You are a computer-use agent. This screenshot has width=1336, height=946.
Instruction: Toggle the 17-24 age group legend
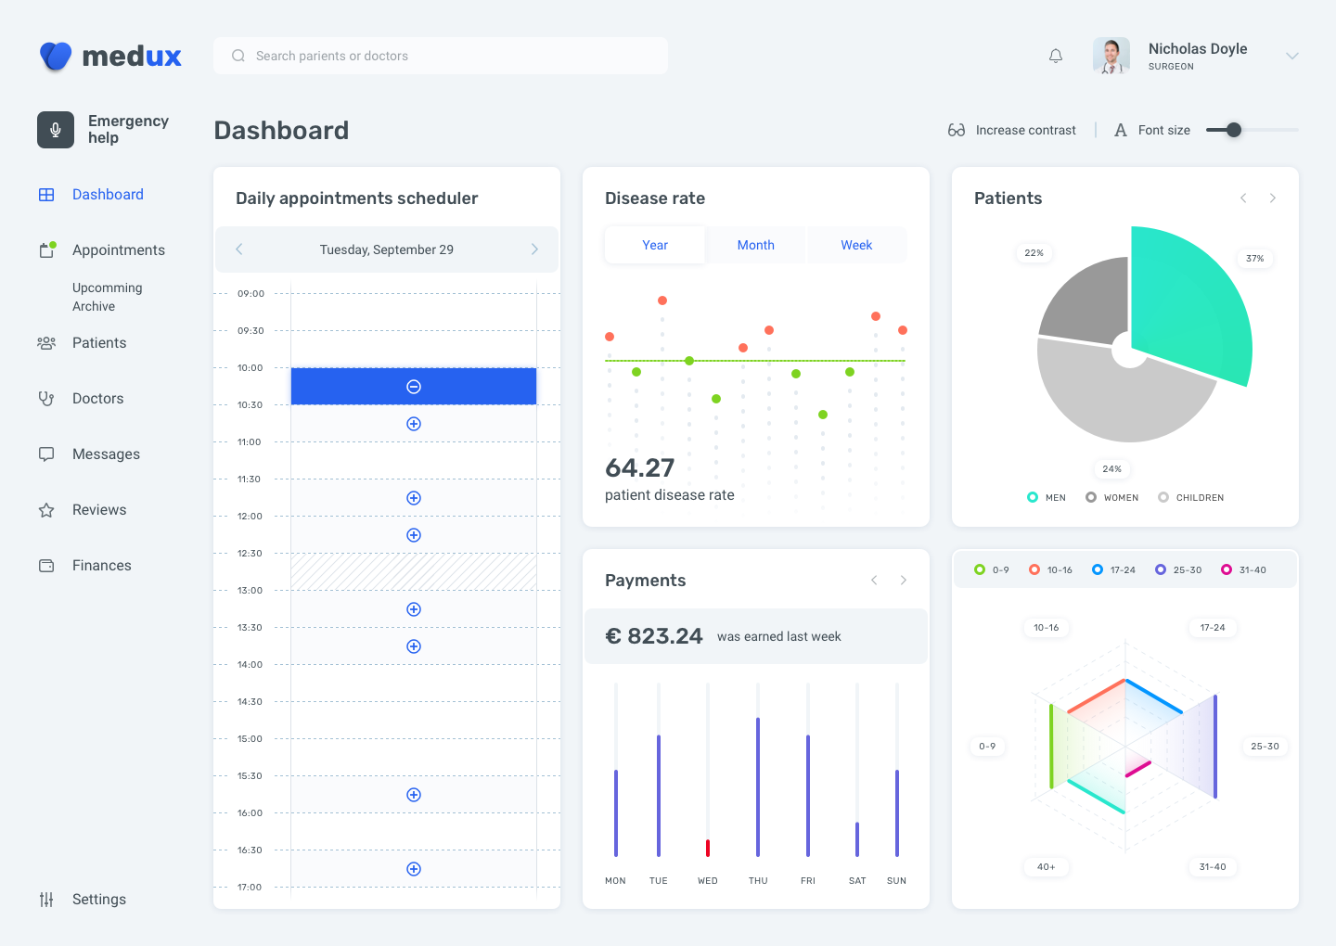(x=1113, y=570)
